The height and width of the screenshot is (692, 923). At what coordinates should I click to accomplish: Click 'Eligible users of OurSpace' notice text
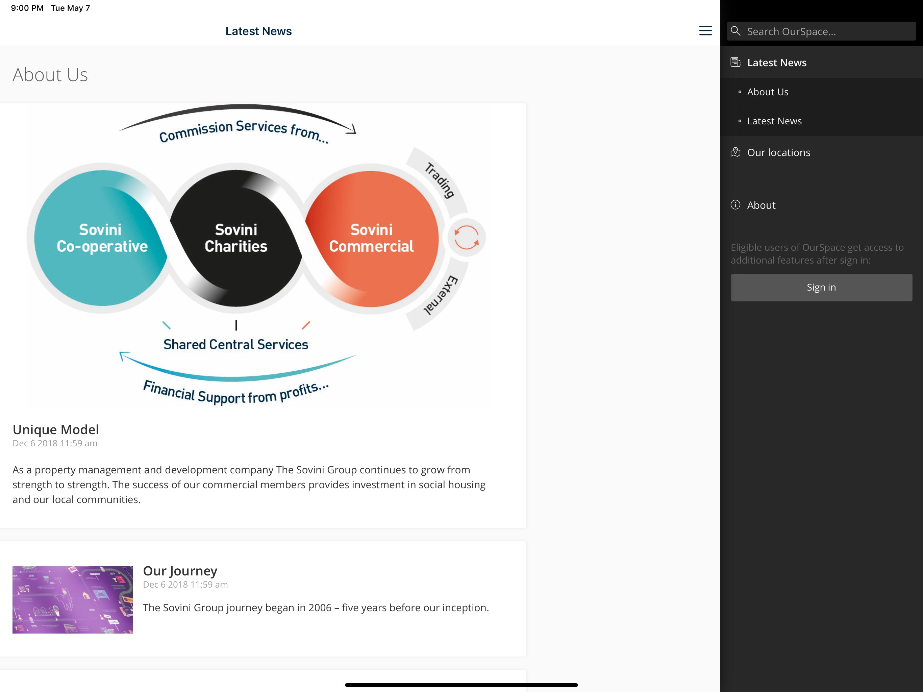tap(817, 254)
